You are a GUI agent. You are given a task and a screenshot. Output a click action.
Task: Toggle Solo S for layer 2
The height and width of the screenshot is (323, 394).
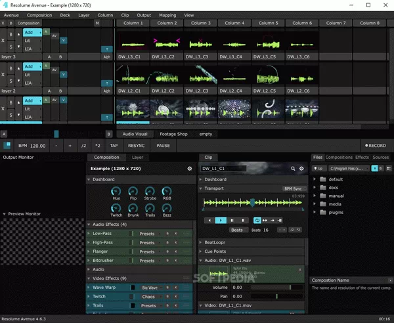[11, 81]
